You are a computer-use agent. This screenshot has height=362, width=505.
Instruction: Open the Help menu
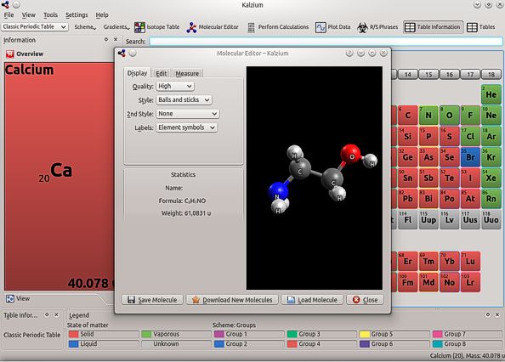click(102, 15)
